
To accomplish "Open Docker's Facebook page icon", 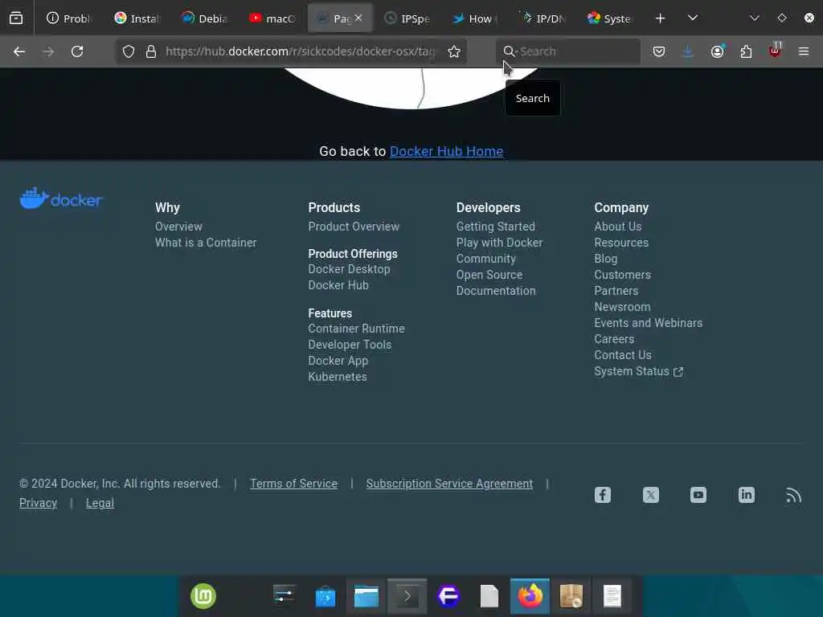I will tap(603, 495).
